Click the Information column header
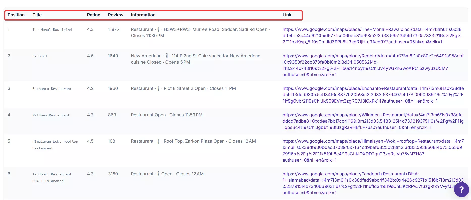 (143, 15)
